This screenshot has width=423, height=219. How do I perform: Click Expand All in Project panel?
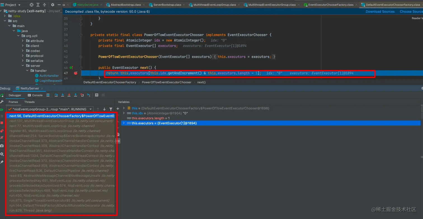38,5
